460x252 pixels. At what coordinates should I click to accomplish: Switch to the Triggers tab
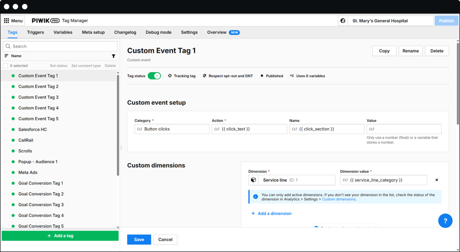click(x=35, y=32)
